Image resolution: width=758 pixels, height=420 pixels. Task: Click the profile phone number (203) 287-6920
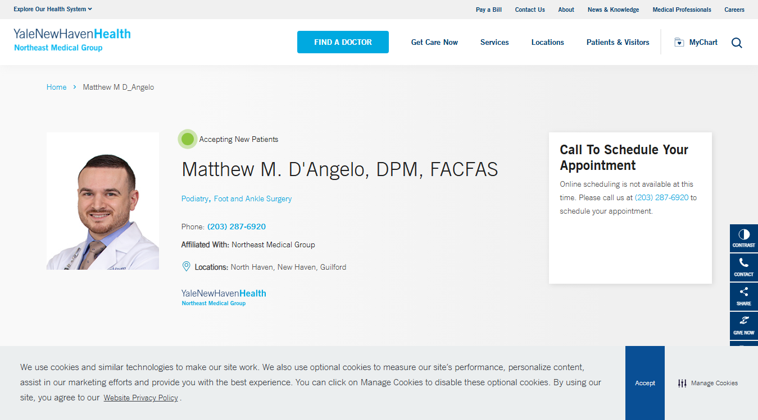coord(237,227)
